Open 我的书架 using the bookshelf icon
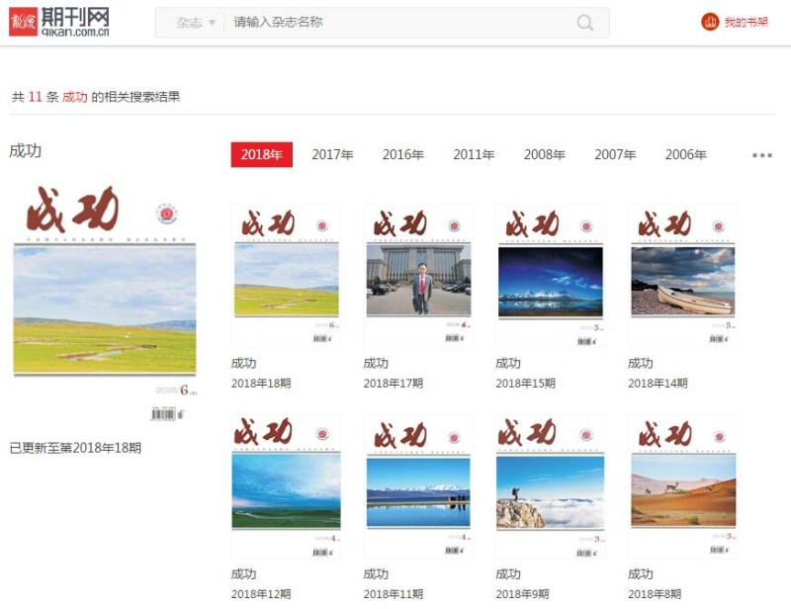Viewport: 791px width, 609px height. tap(734, 22)
